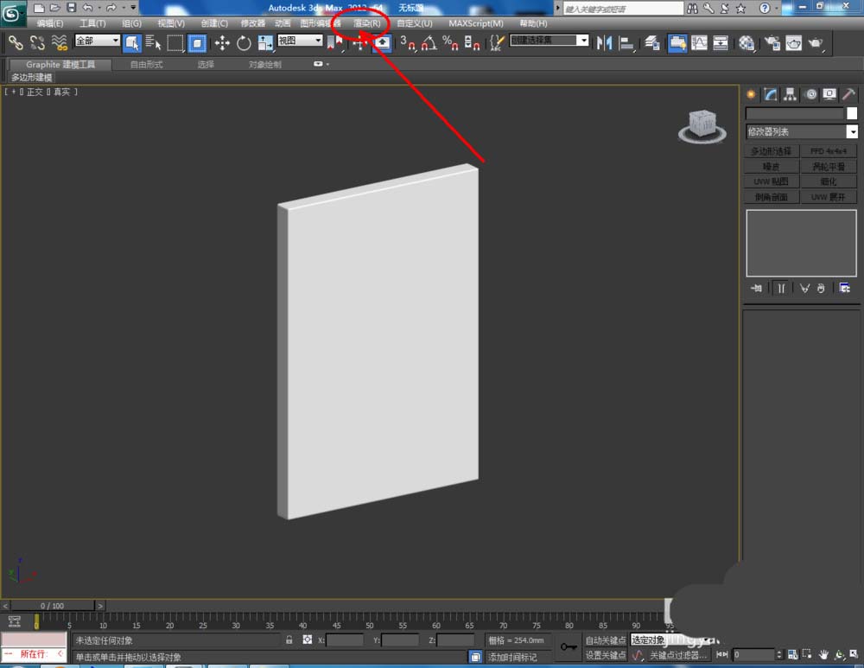This screenshot has height=668, width=864.
Task: Open the Create command panel tab
Action: point(751,94)
